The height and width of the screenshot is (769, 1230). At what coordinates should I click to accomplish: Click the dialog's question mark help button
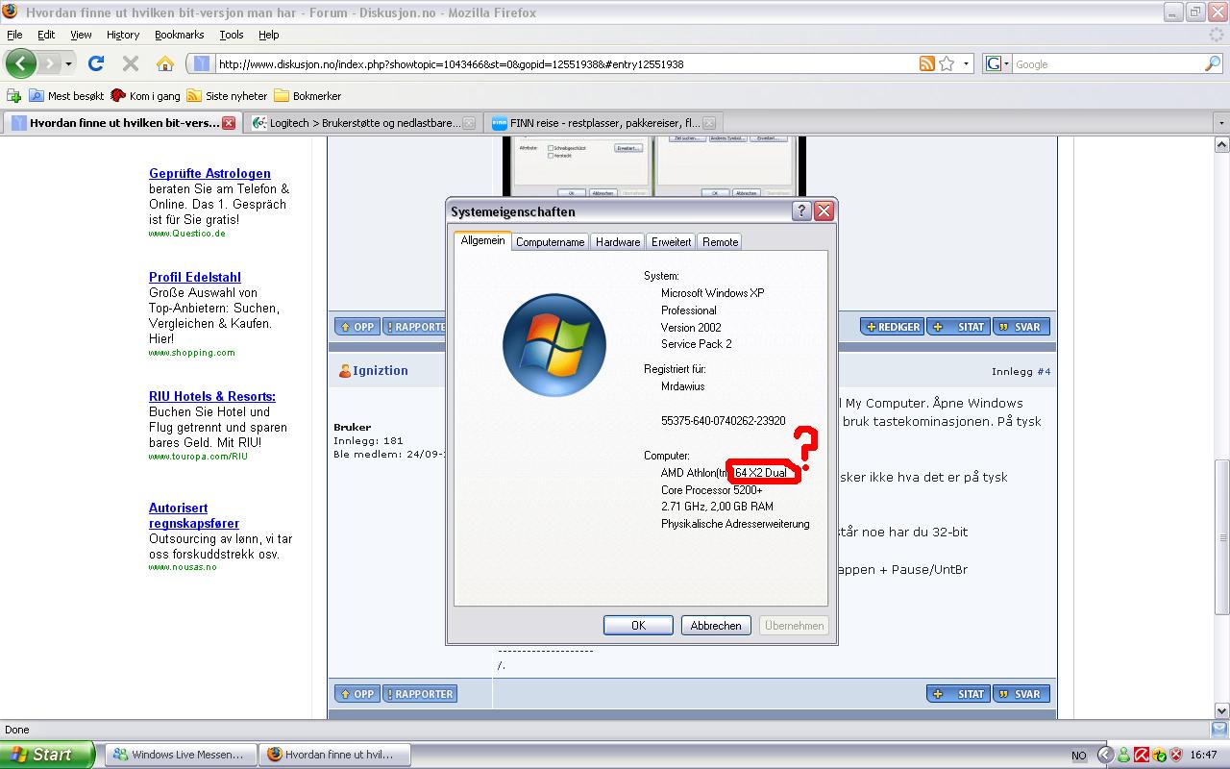point(802,211)
